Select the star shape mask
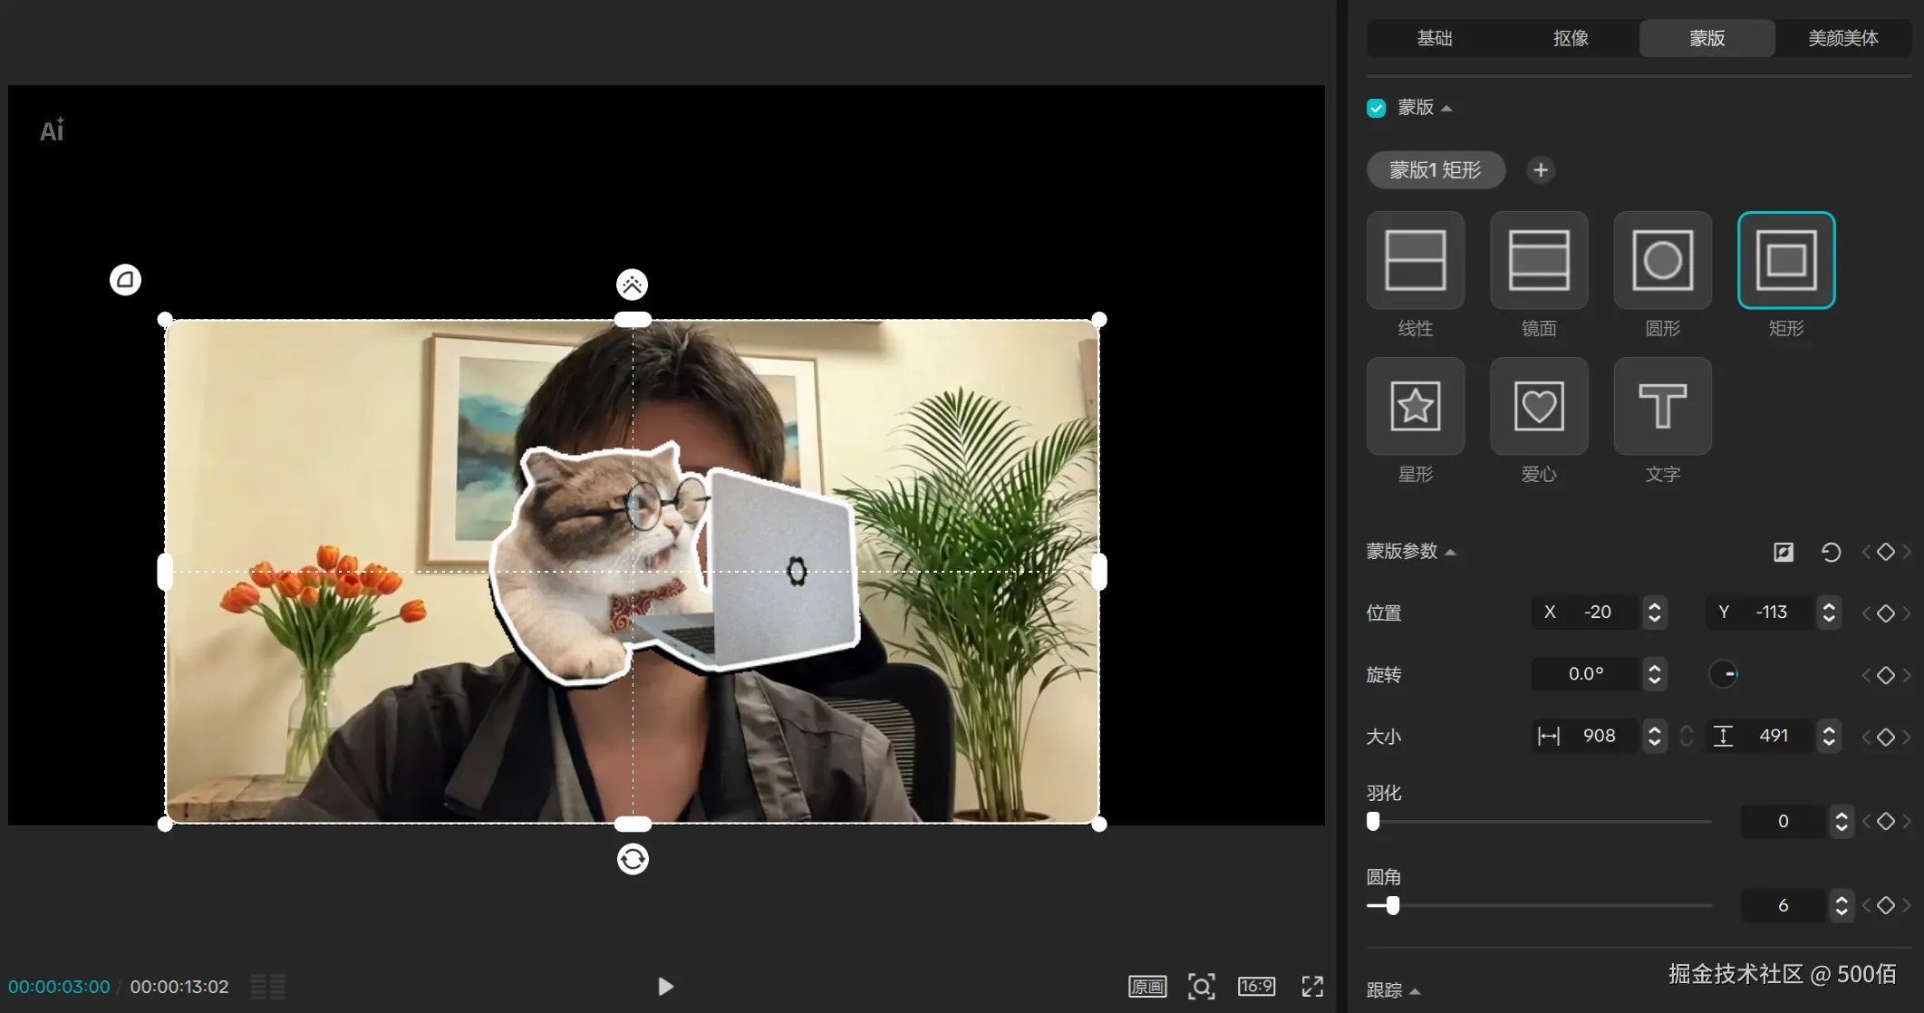 point(1415,406)
